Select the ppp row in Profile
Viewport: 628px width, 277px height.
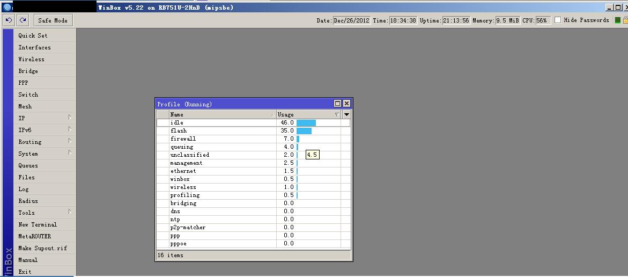[x=254, y=235]
